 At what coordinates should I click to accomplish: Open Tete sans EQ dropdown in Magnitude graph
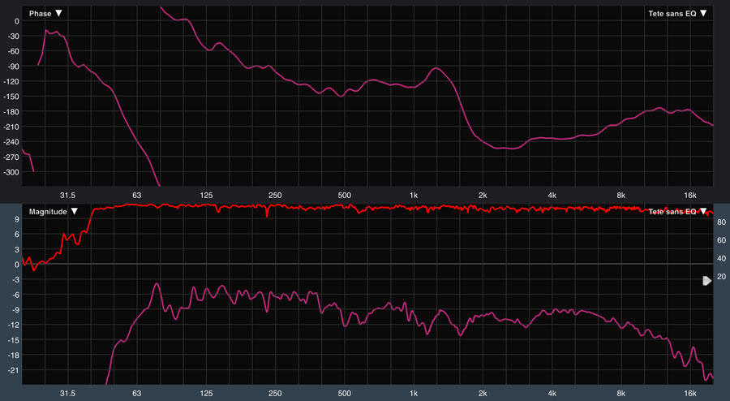[x=677, y=211]
